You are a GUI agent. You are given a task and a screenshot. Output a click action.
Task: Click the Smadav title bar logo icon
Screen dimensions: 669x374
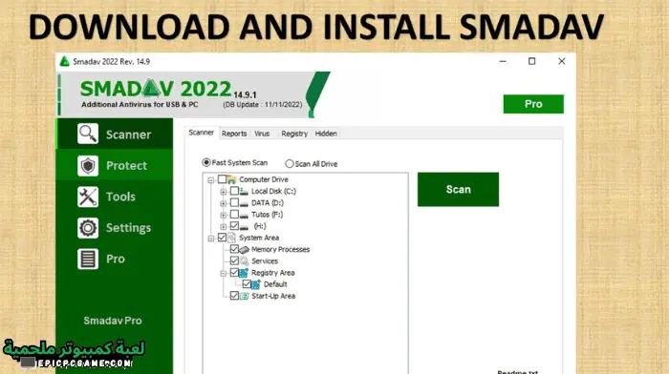pyautogui.click(x=64, y=61)
